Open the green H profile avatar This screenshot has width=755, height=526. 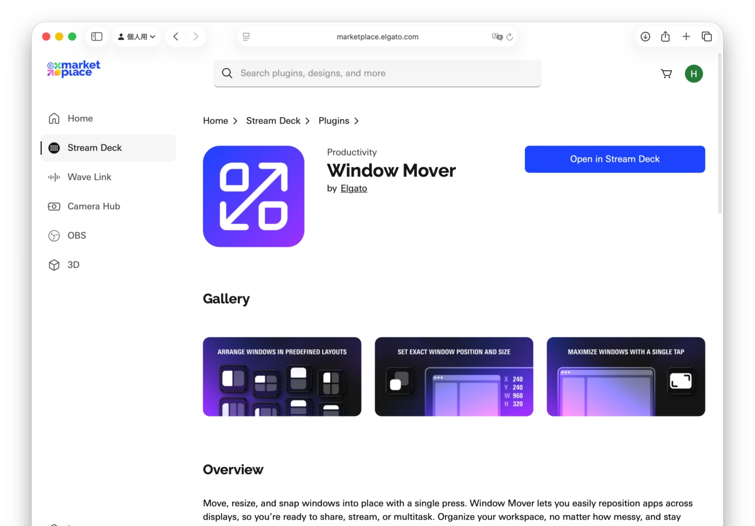pyautogui.click(x=694, y=74)
